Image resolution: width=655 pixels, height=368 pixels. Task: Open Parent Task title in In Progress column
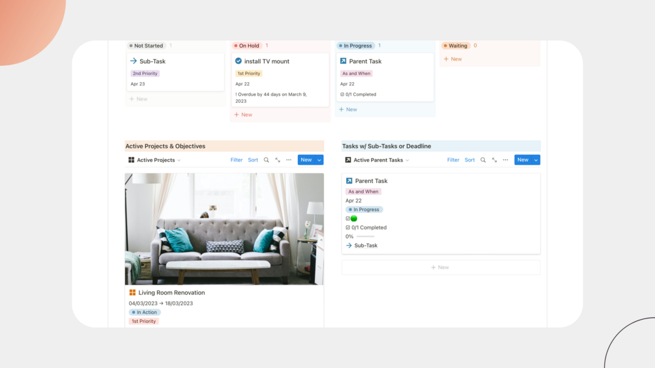pyautogui.click(x=365, y=61)
